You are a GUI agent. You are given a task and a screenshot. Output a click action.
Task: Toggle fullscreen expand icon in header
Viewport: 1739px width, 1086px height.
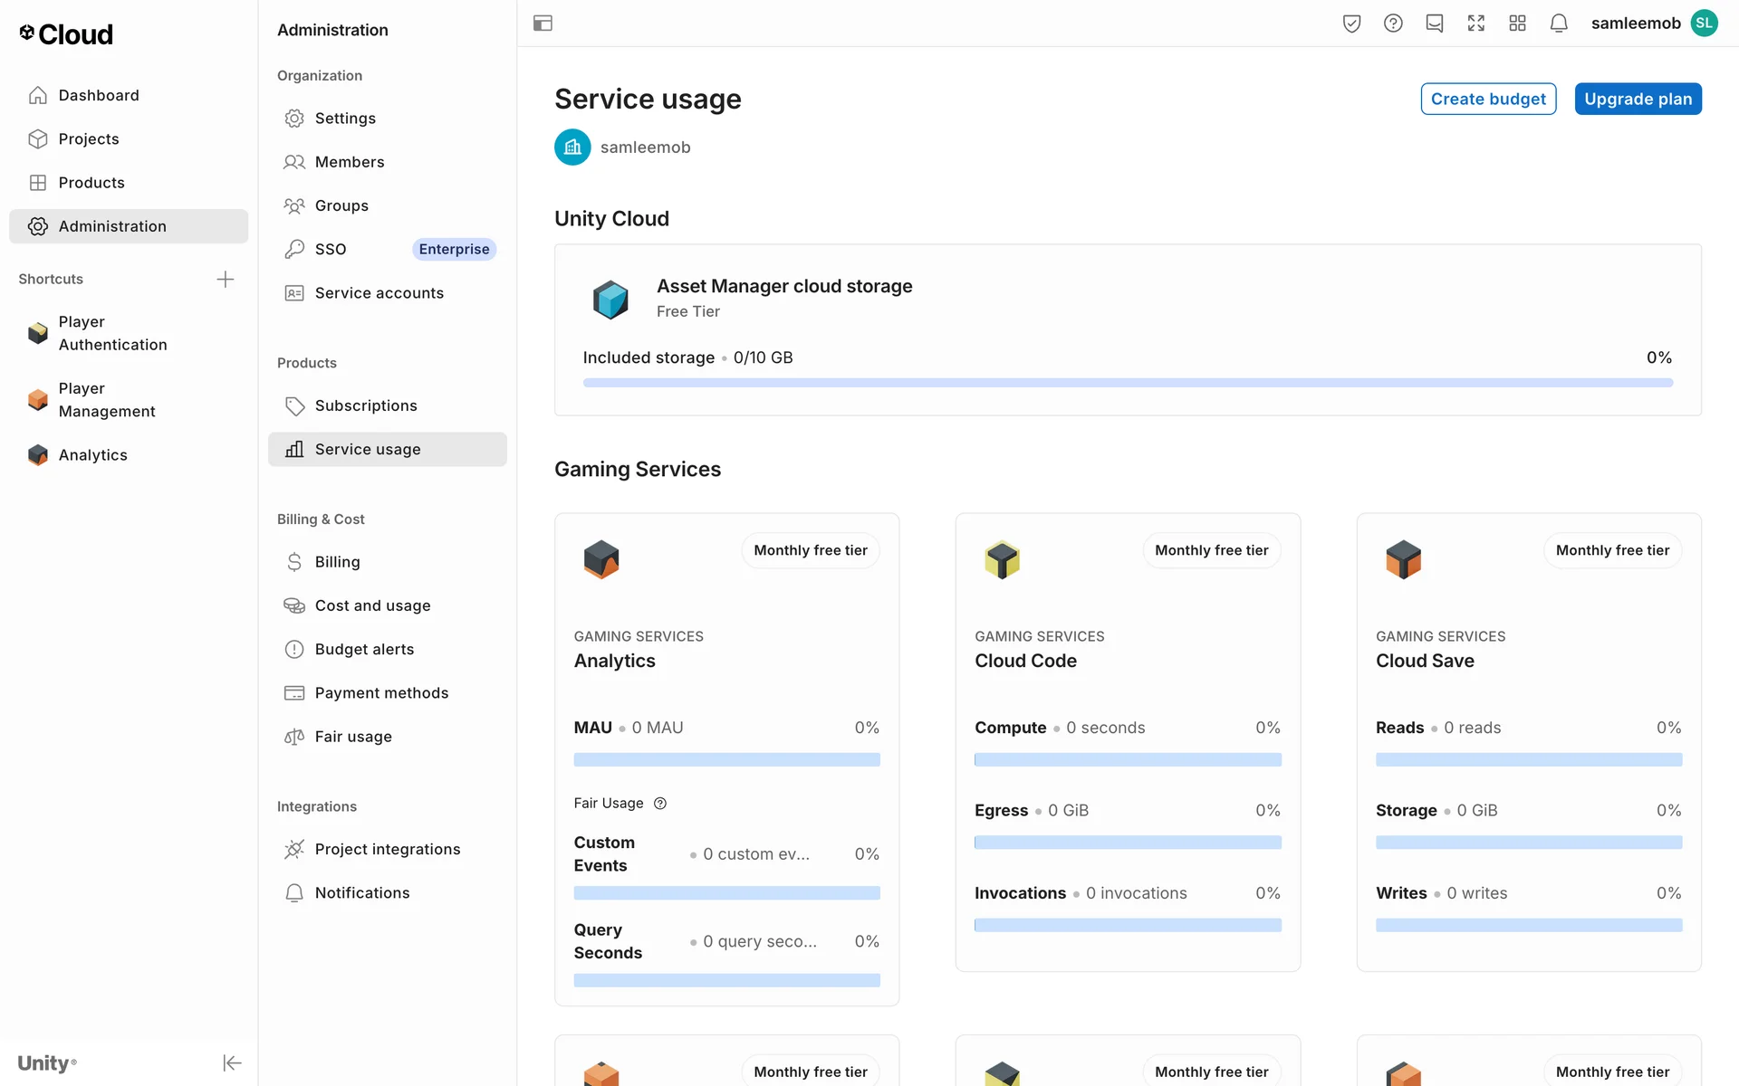pyautogui.click(x=1475, y=24)
